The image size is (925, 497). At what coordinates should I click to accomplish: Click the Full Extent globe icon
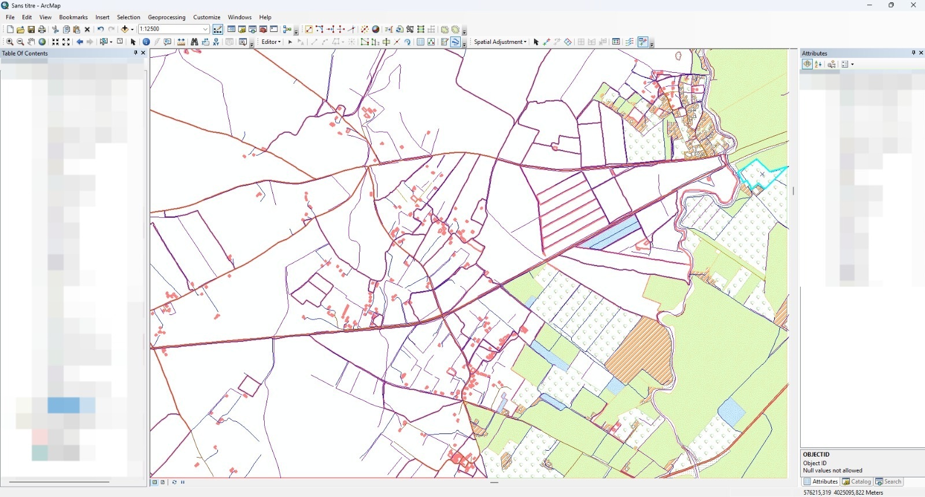[x=42, y=42]
